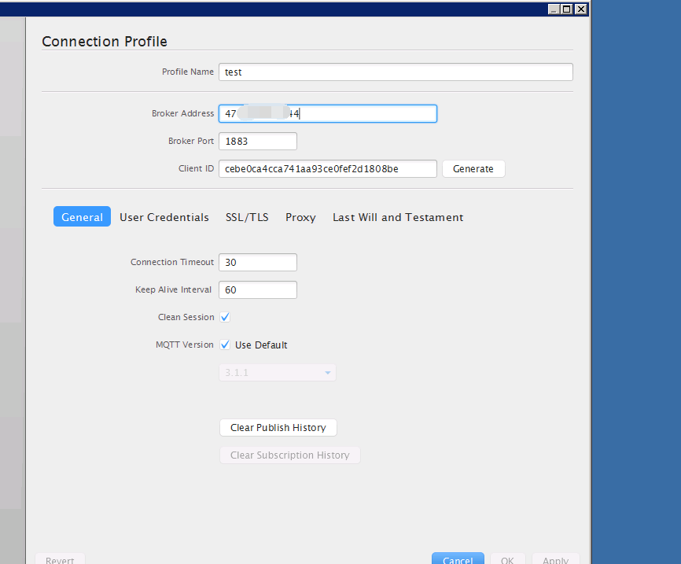Click Clear Publish History button
The width and height of the screenshot is (681, 564).
tap(278, 428)
